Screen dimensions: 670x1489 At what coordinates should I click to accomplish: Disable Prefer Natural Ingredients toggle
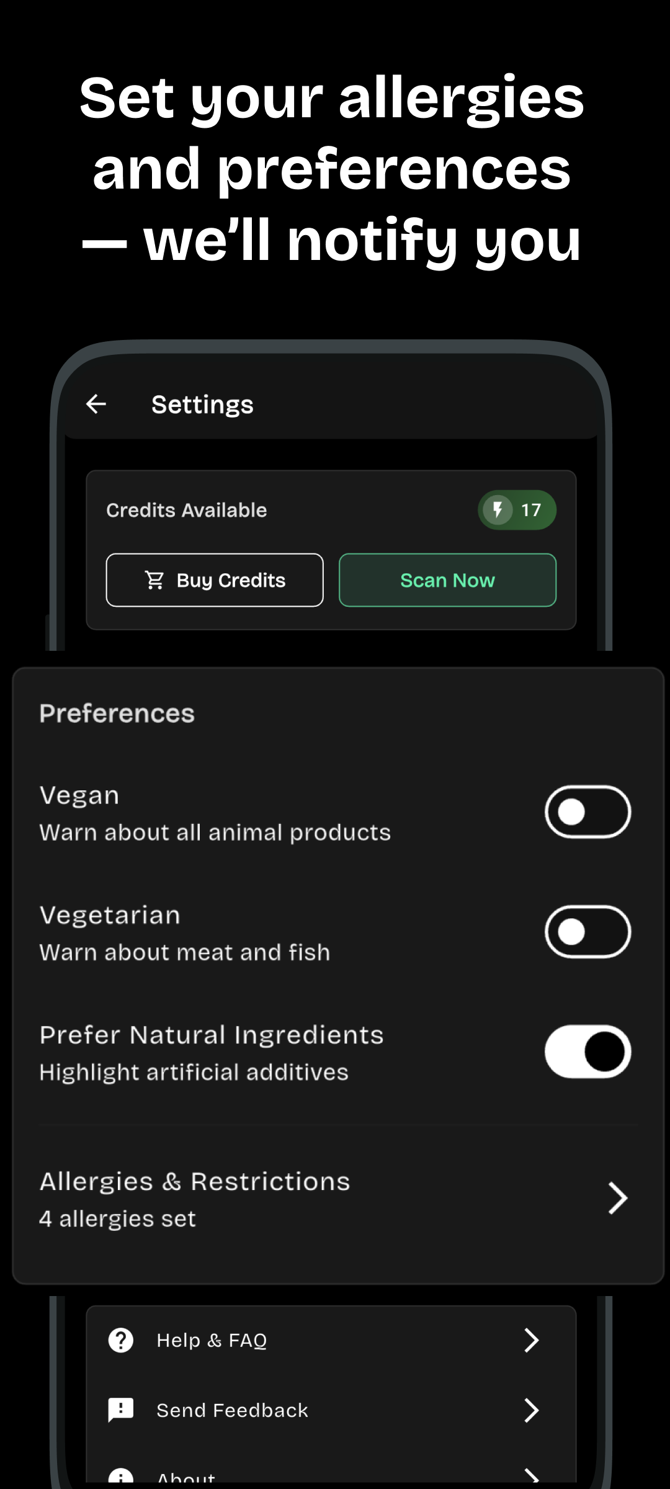coord(587,1052)
